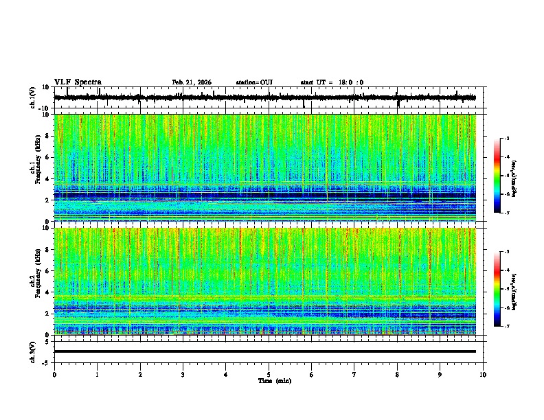Click the ch.1 colorbar log(PSD) label
The image size is (544, 420).
tap(514, 178)
